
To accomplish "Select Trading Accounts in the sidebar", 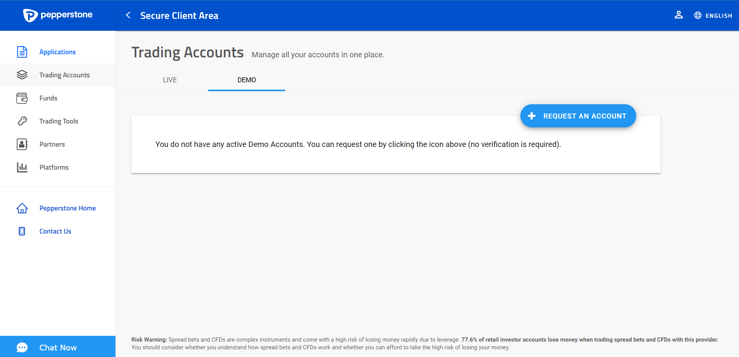I will pyautogui.click(x=58, y=75).
